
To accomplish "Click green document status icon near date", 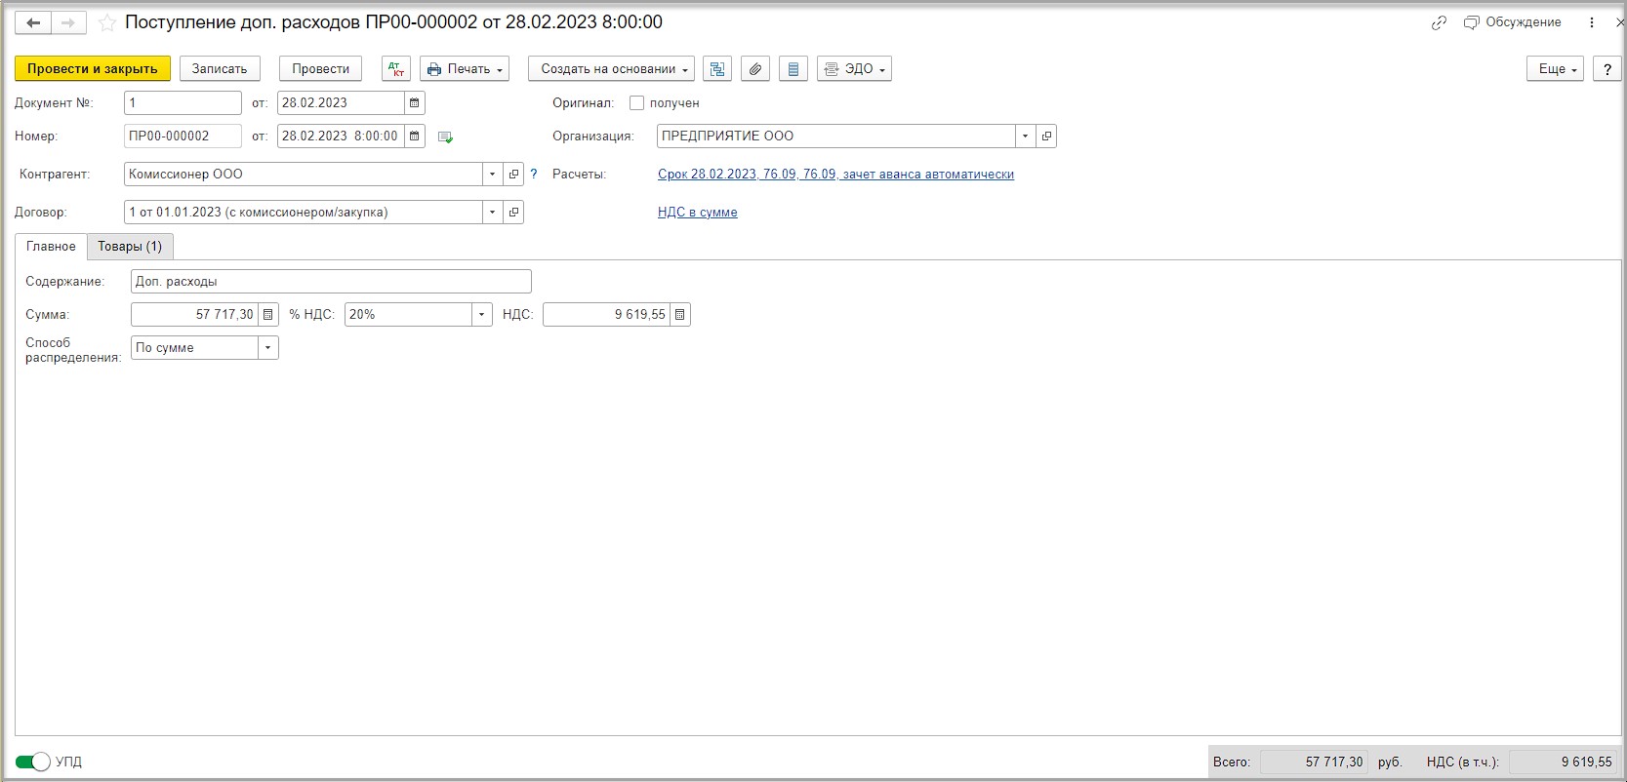I will click(445, 137).
